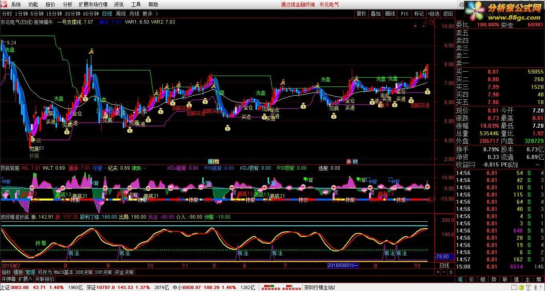Select the SUP决策 template

(104, 272)
